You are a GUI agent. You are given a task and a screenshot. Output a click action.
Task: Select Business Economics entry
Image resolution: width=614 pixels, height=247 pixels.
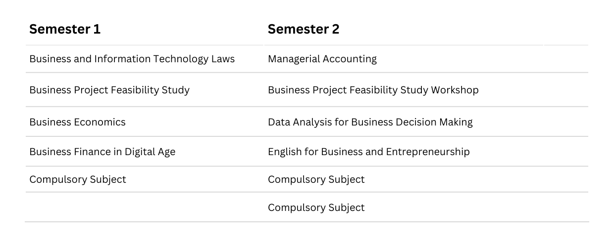click(77, 122)
